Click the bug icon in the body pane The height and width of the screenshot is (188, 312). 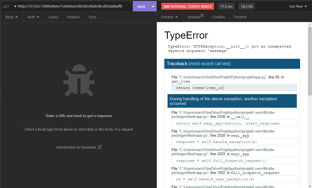coord(79,80)
